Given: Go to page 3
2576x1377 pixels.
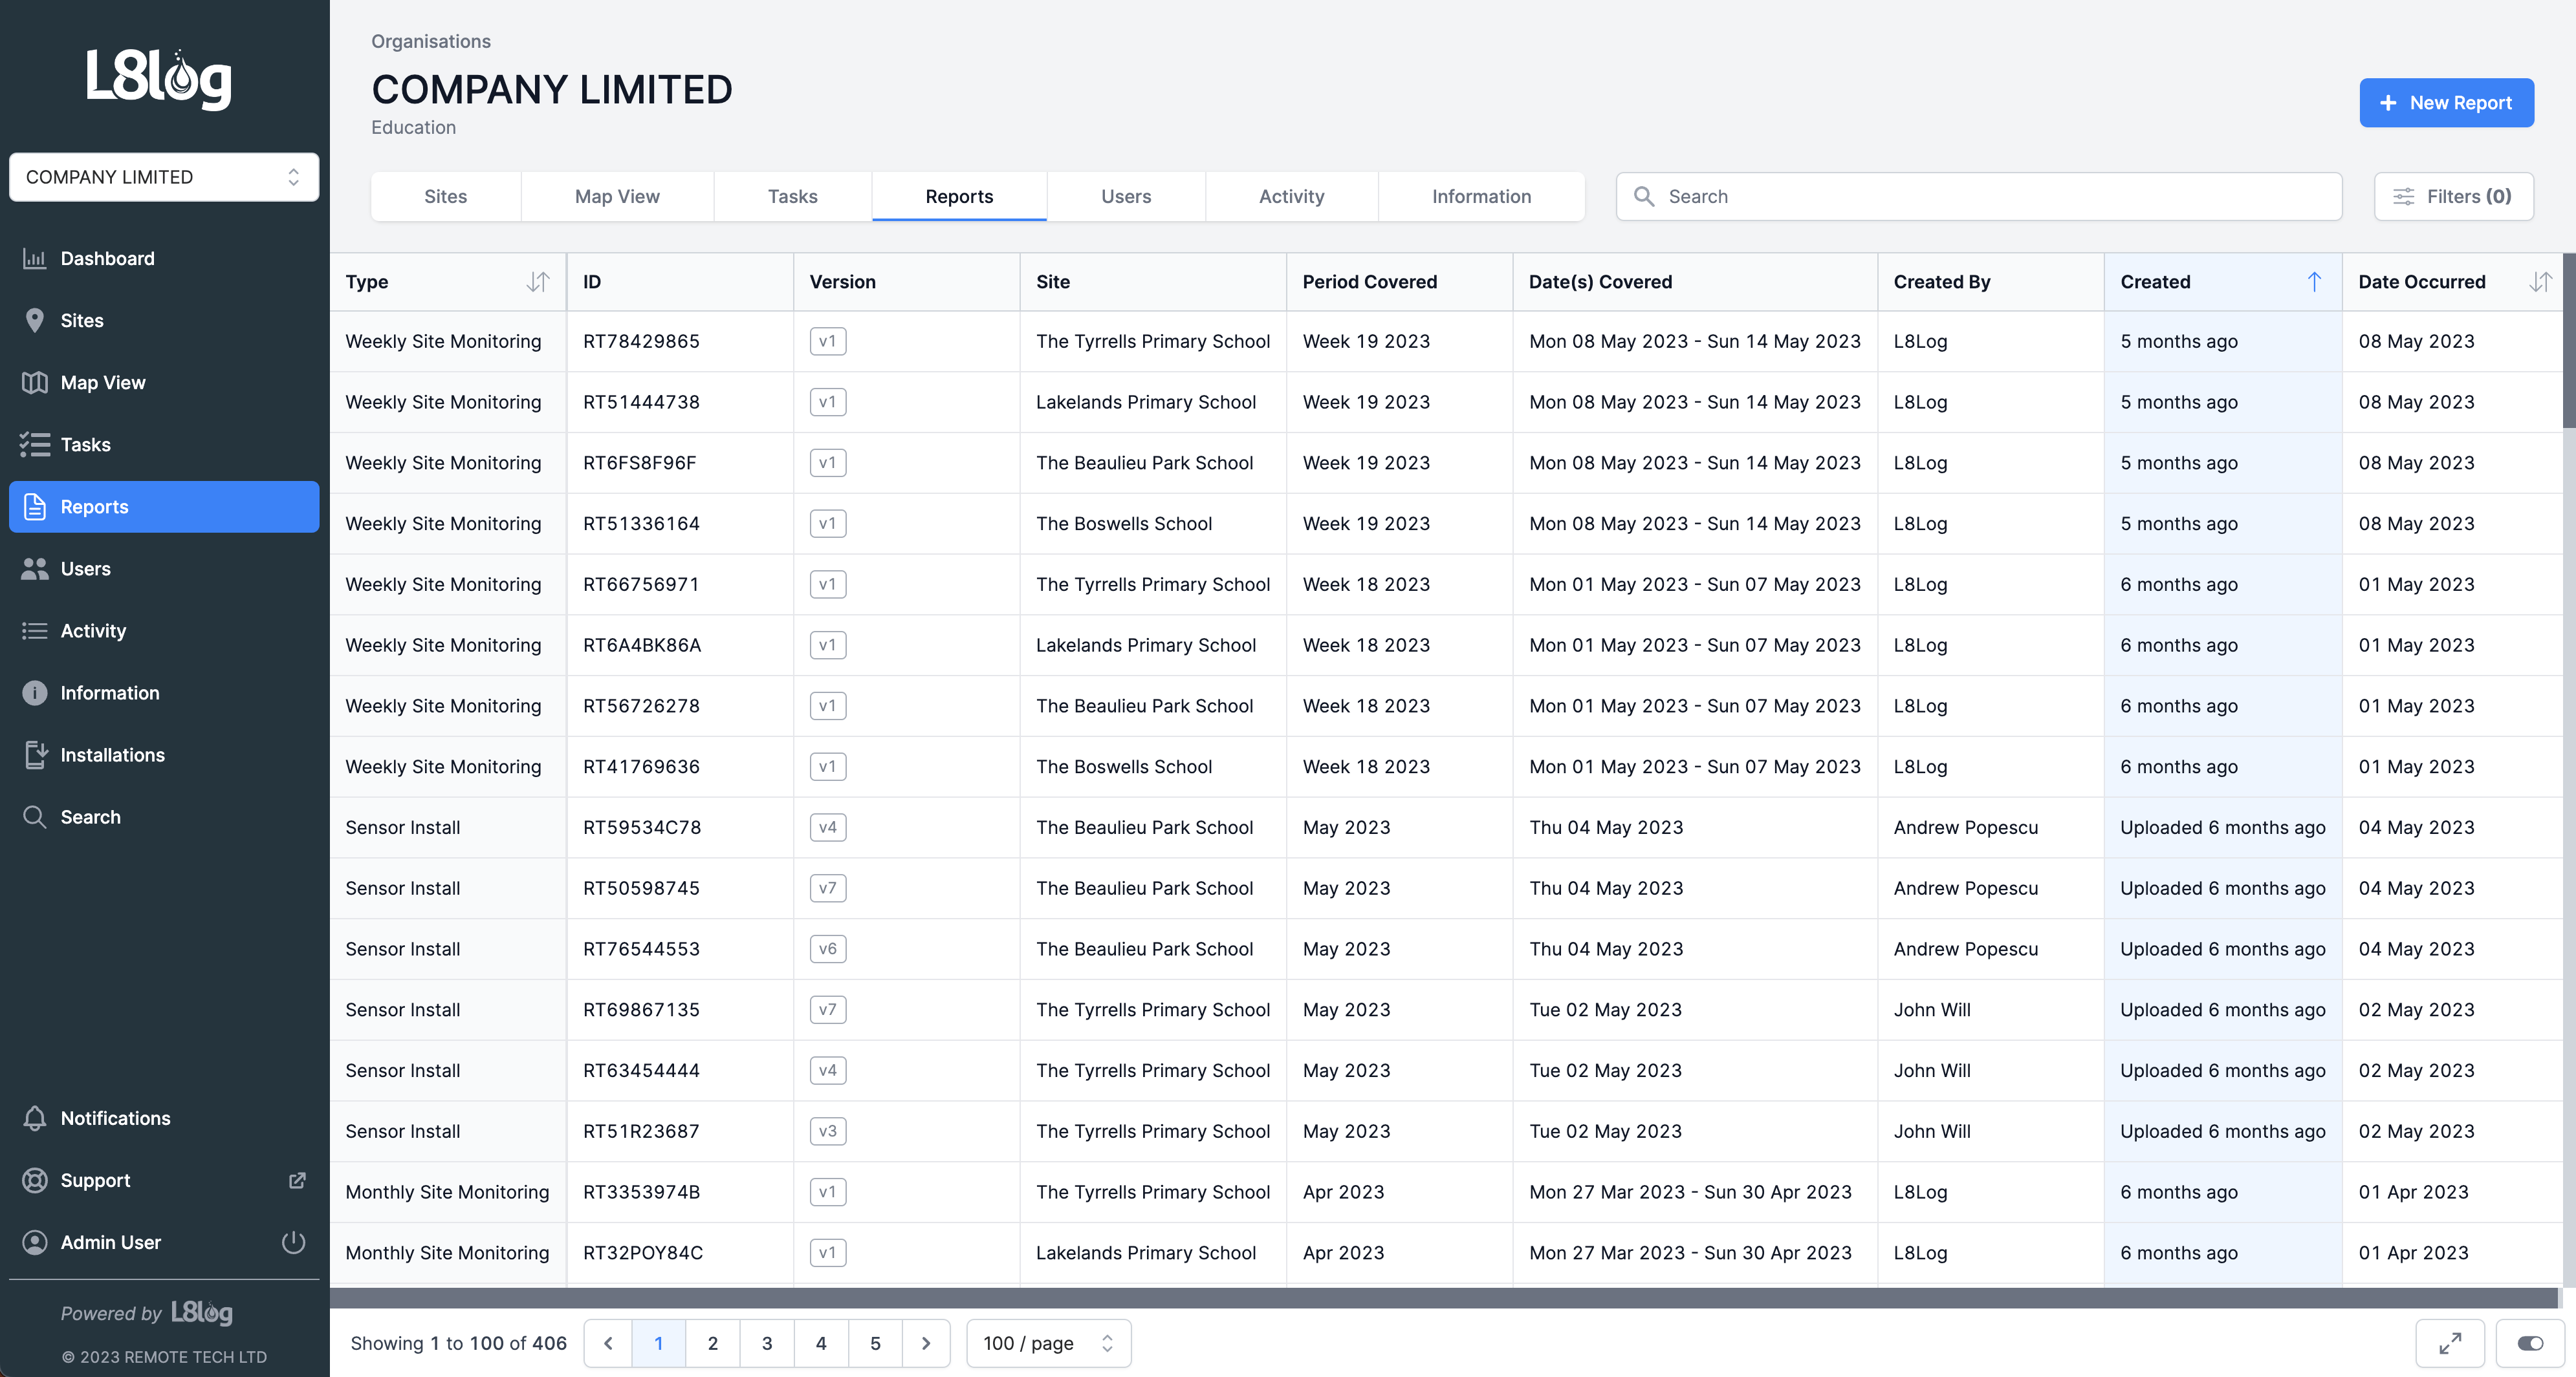Looking at the screenshot, I should [767, 1343].
